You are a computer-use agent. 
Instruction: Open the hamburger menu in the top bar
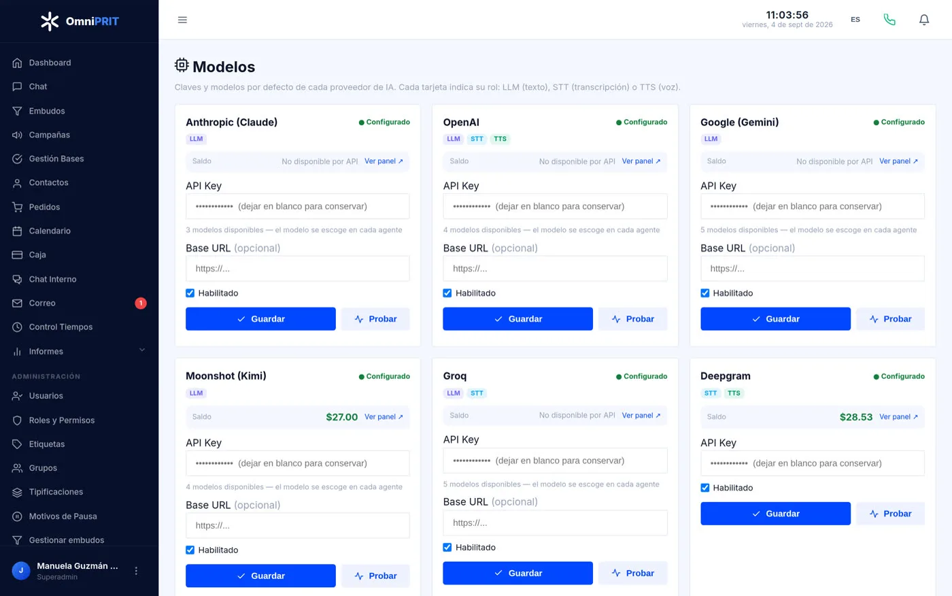[x=182, y=20]
